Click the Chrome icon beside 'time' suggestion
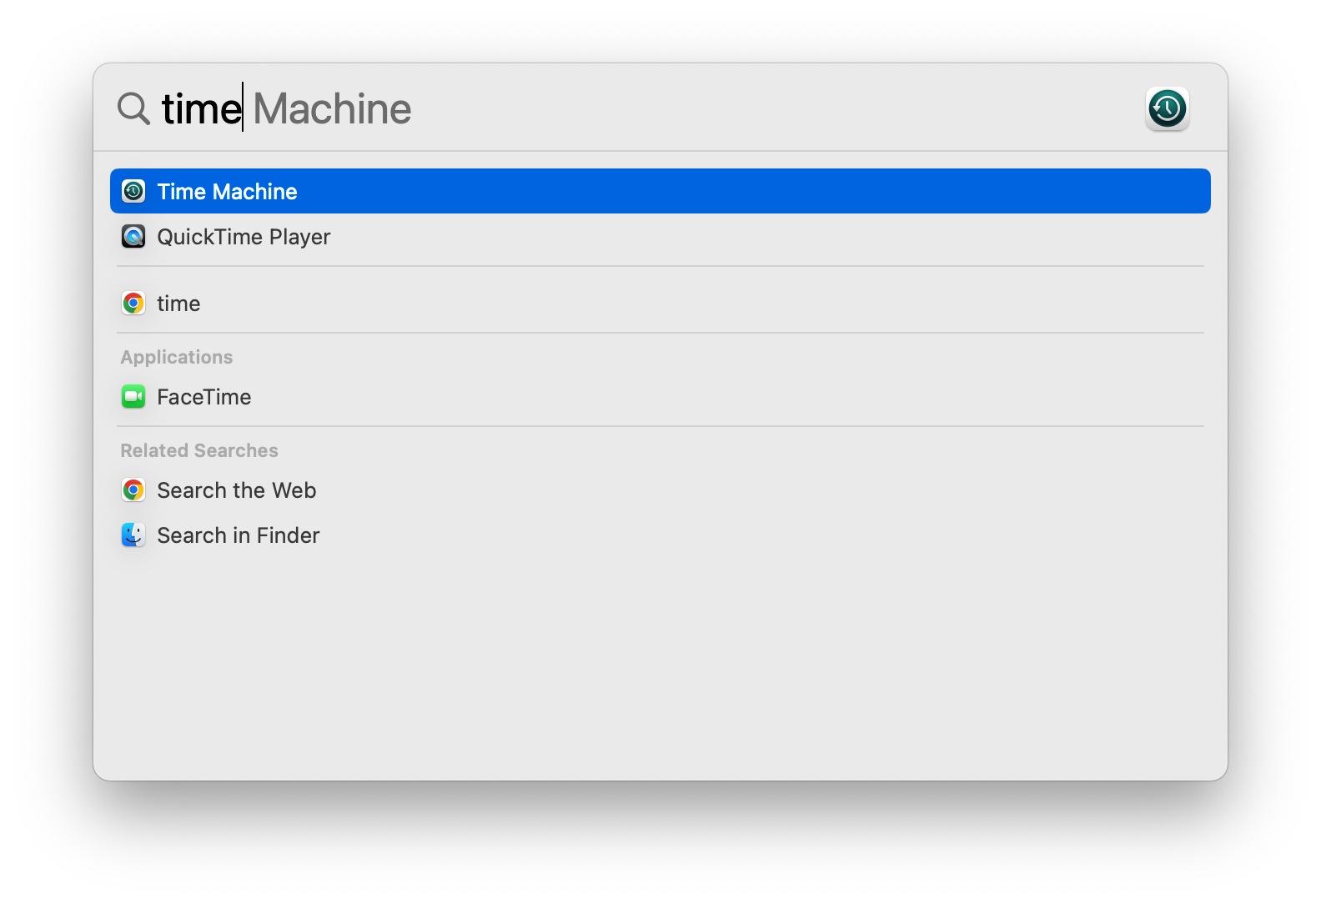The image size is (1321, 904). point(133,303)
